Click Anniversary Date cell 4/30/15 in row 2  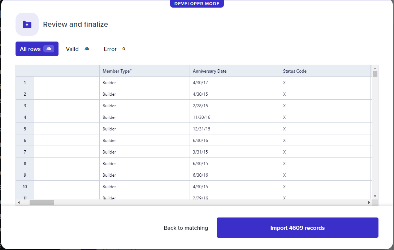tap(235, 94)
